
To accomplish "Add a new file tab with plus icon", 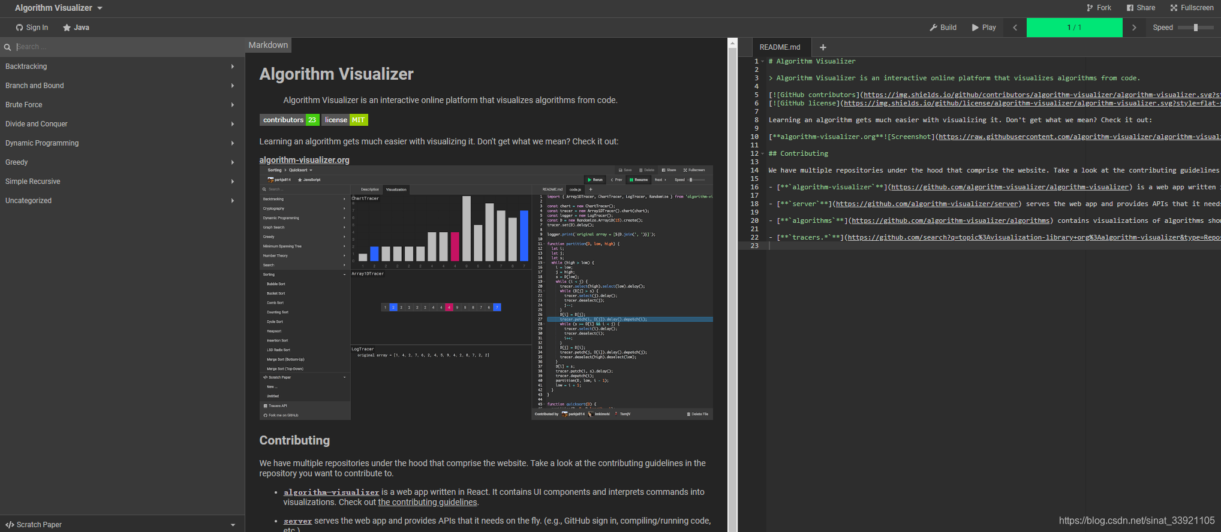I will [823, 47].
